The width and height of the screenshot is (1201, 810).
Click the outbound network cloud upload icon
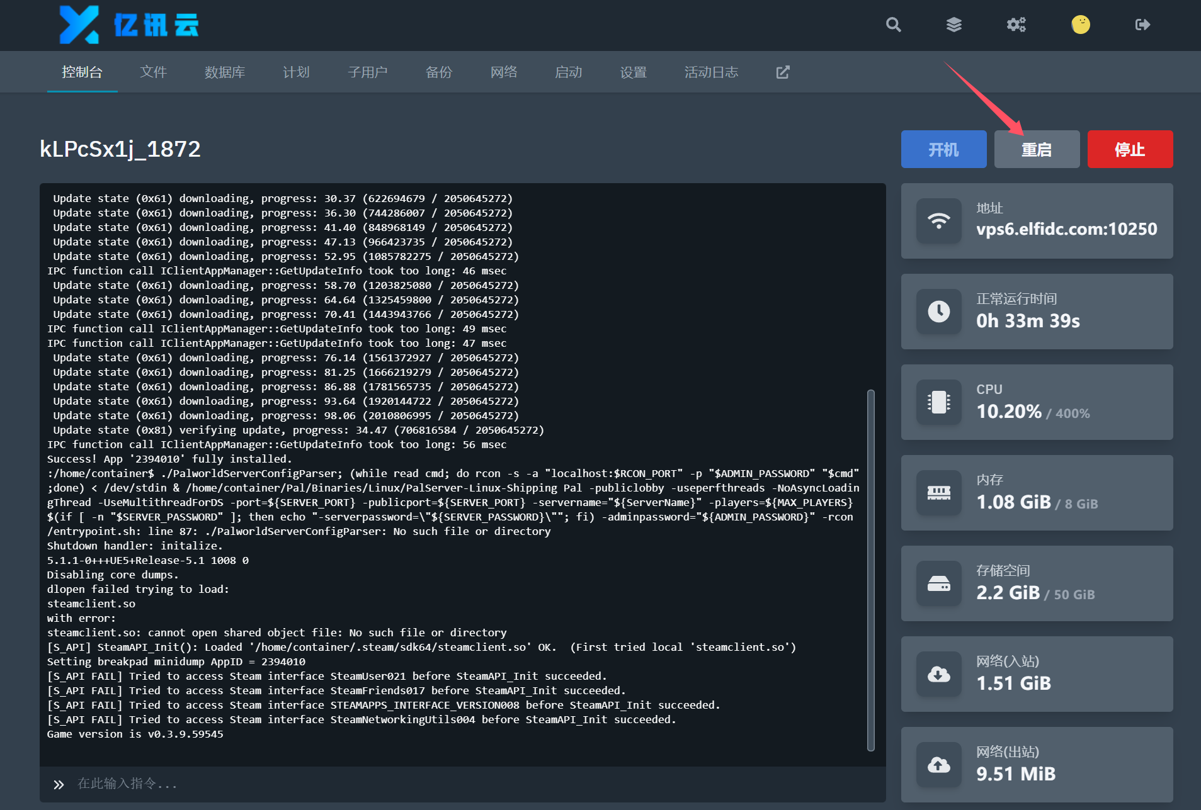[938, 765]
